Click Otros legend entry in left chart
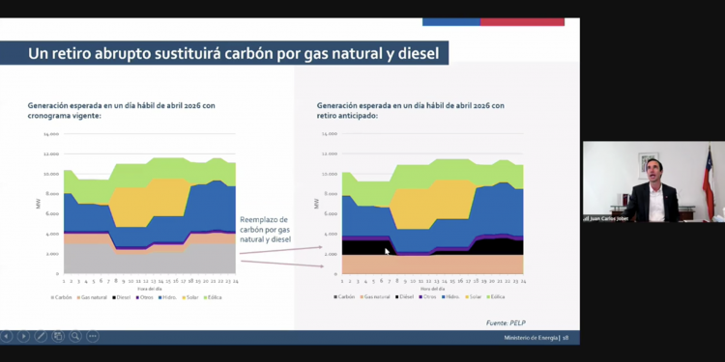 point(144,297)
